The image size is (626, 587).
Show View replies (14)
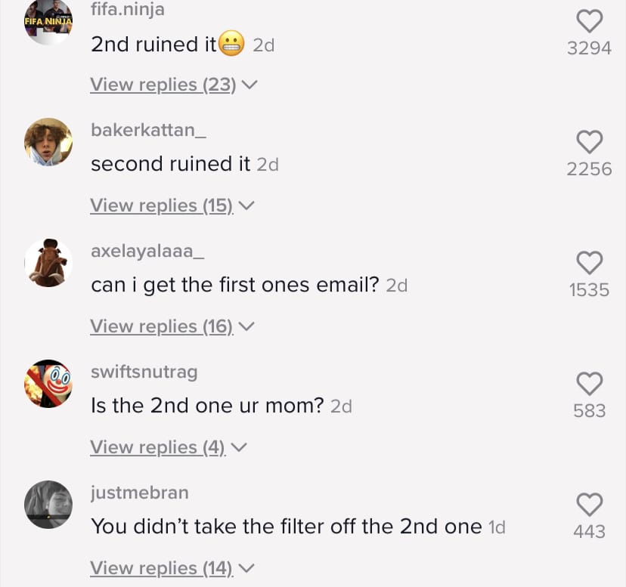[x=172, y=568]
